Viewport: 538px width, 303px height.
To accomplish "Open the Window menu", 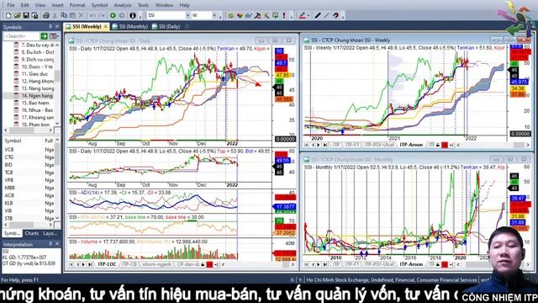I will point(164,5).
